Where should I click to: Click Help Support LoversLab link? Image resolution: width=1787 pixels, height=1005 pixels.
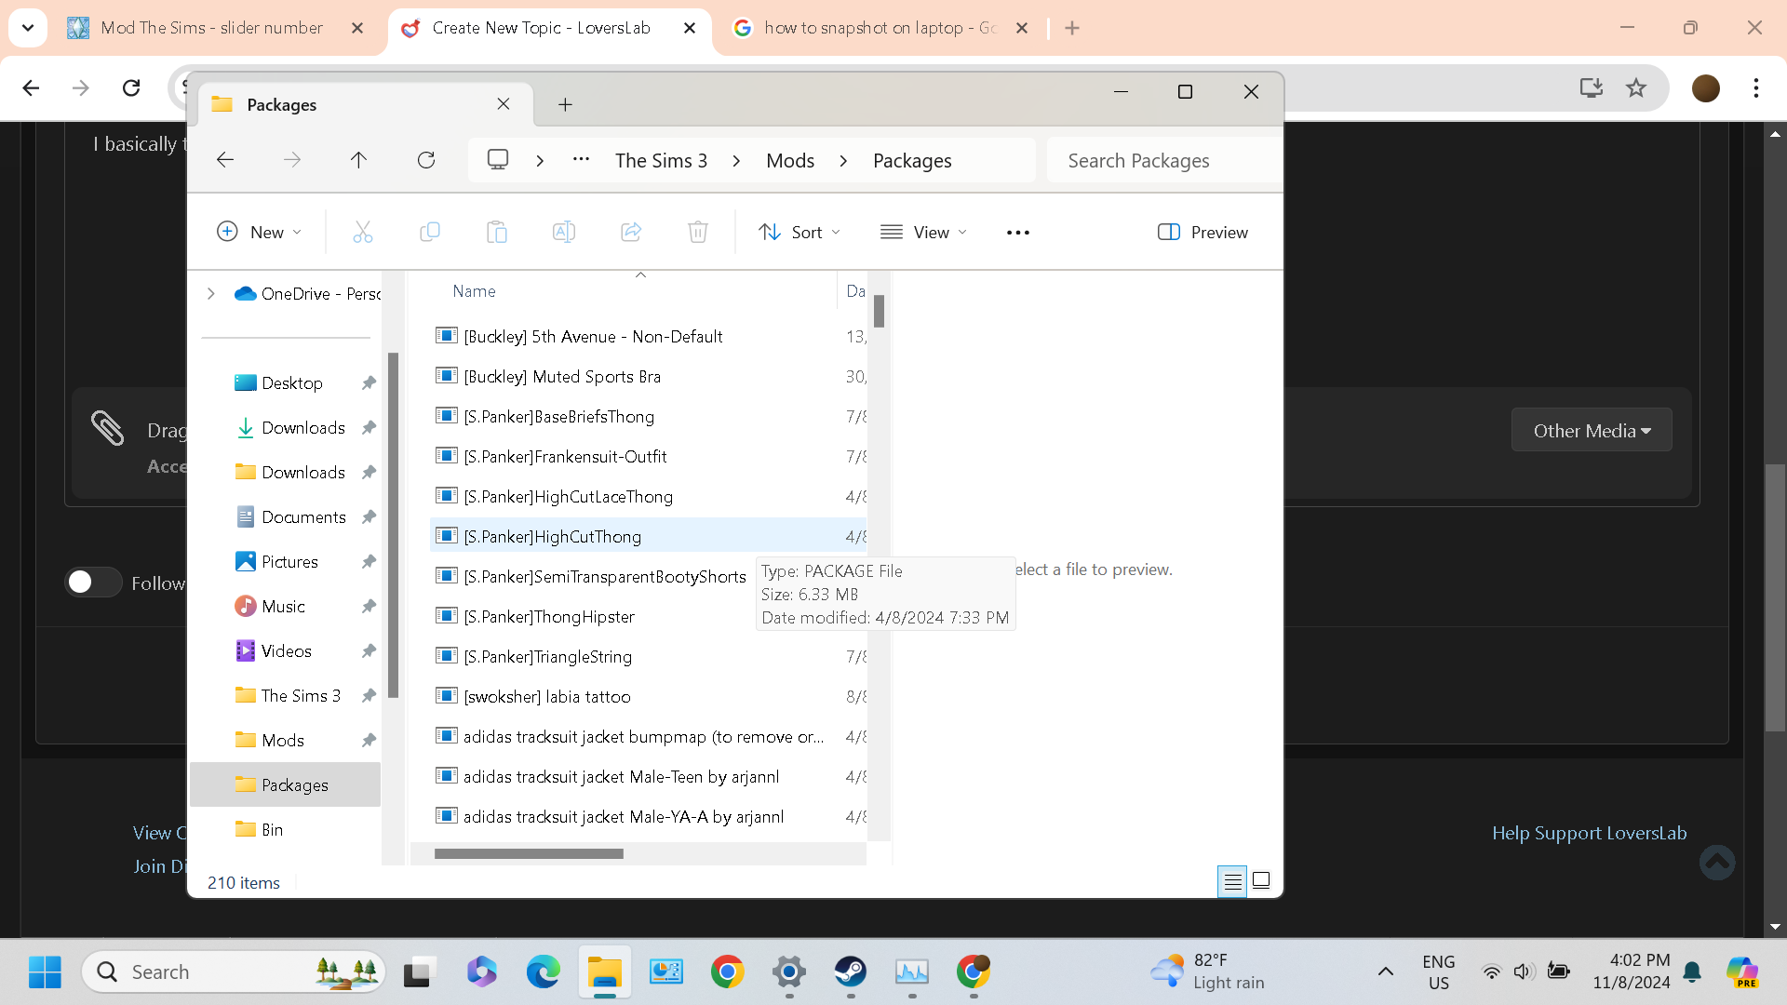[1589, 833]
